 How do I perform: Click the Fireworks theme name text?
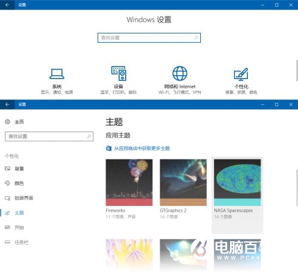click(116, 210)
